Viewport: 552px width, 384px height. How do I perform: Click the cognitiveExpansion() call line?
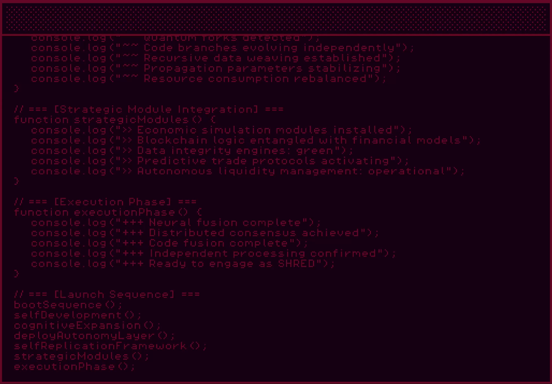[x=87, y=326]
